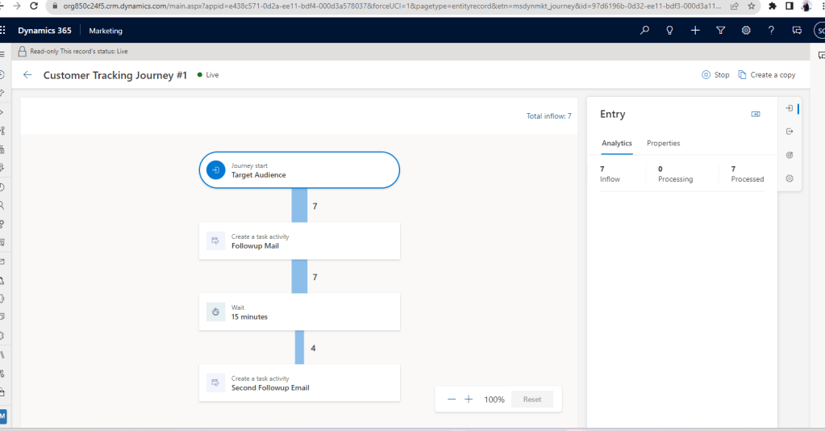The height and width of the screenshot is (431, 825).
Task: Click Create a copy button
Action: coord(766,75)
